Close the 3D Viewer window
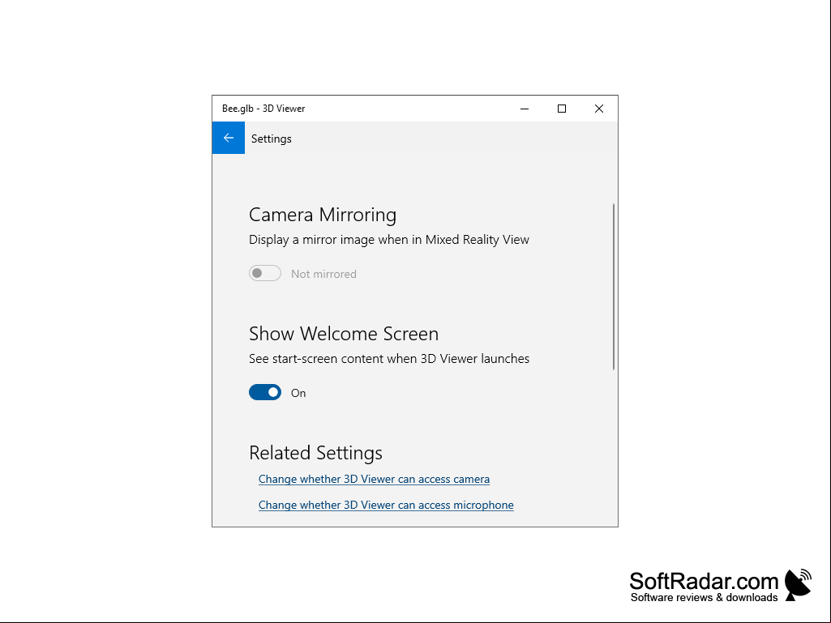The image size is (831, 623). coord(599,109)
